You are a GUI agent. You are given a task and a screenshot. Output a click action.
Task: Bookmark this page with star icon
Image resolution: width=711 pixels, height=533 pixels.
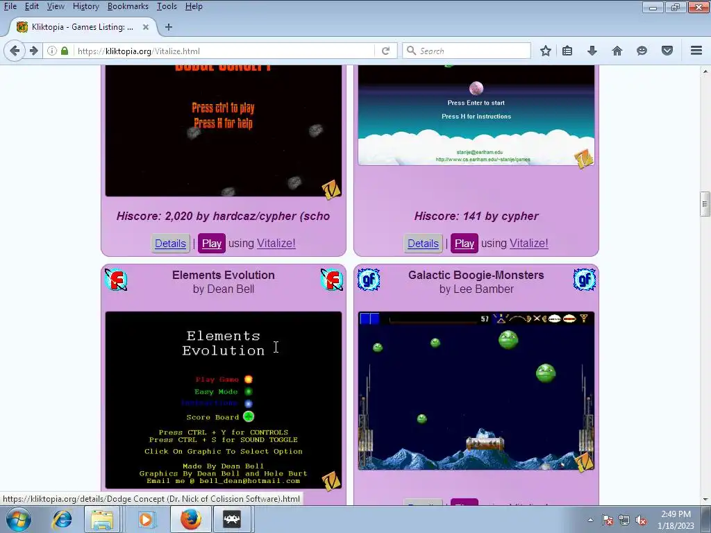(546, 51)
